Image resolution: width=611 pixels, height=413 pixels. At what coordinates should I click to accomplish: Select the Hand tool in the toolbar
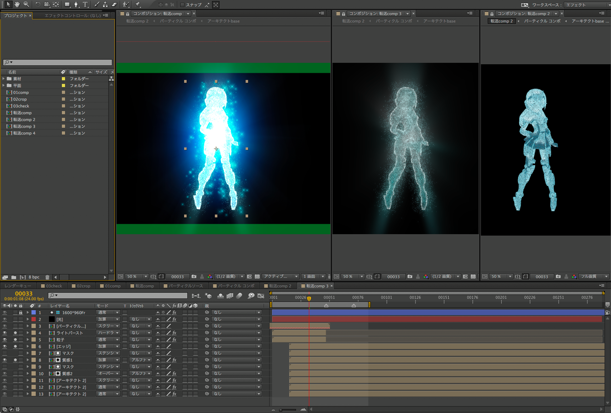(17, 4)
